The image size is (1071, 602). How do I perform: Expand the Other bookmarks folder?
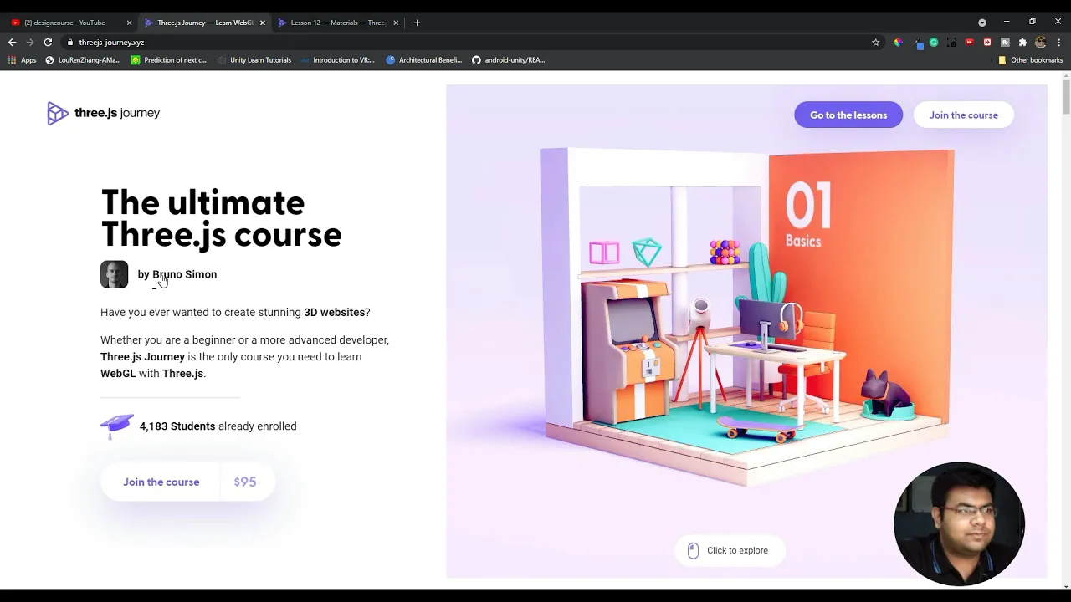click(x=1030, y=60)
